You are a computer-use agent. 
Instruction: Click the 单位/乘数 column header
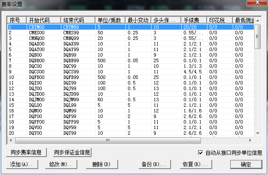110,20
